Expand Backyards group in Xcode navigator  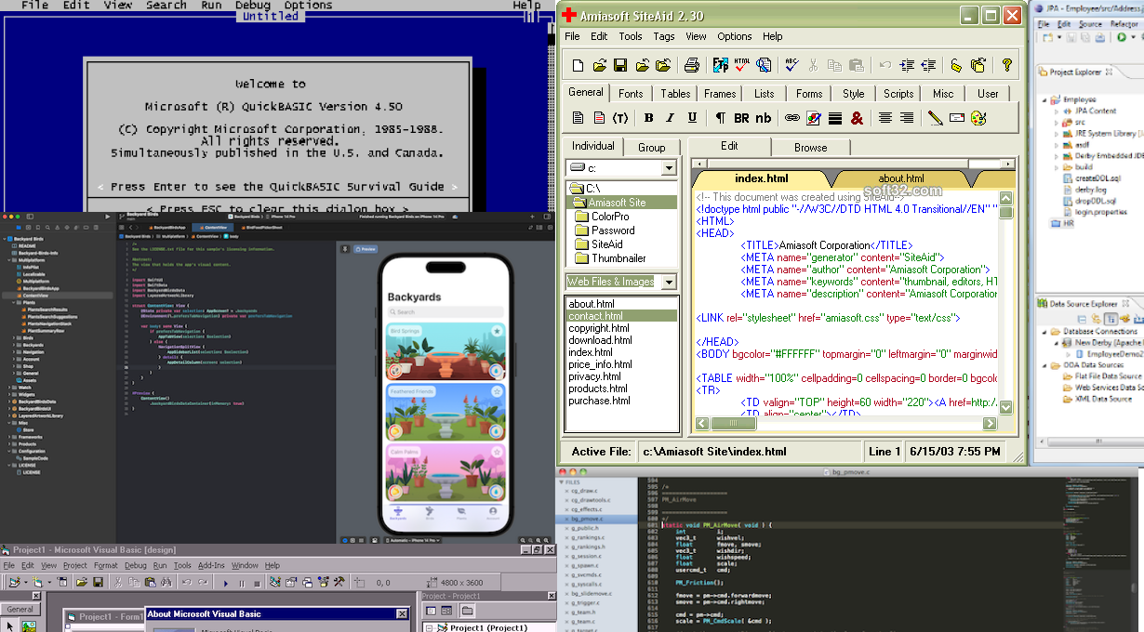coord(14,345)
